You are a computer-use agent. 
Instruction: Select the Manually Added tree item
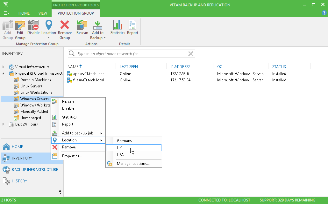pos(34,112)
